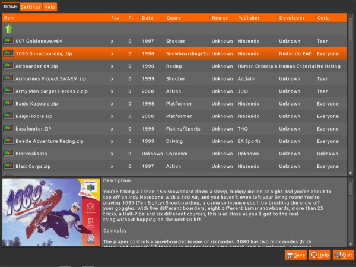
Task: Click the ROM list scrollbar thumb
Action: pyautogui.click(x=351, y=28)
